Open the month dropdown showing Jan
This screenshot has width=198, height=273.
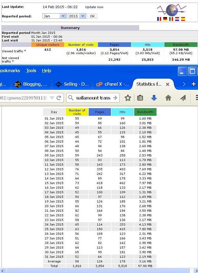tap(54, 16)
